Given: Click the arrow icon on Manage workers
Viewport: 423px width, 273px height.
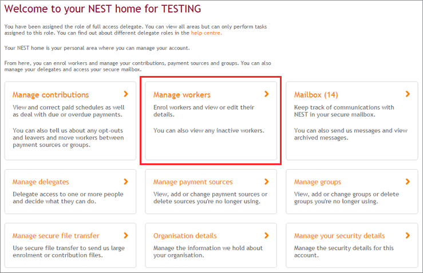Looking at the screenshot, I should pos(267,94).
